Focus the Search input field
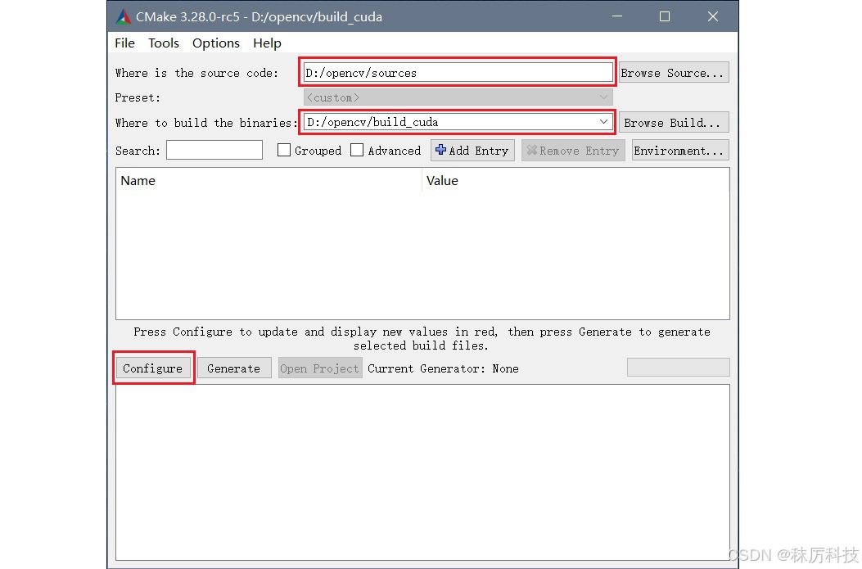This screenshot has height=569, width=862. (x=214, y=150)
